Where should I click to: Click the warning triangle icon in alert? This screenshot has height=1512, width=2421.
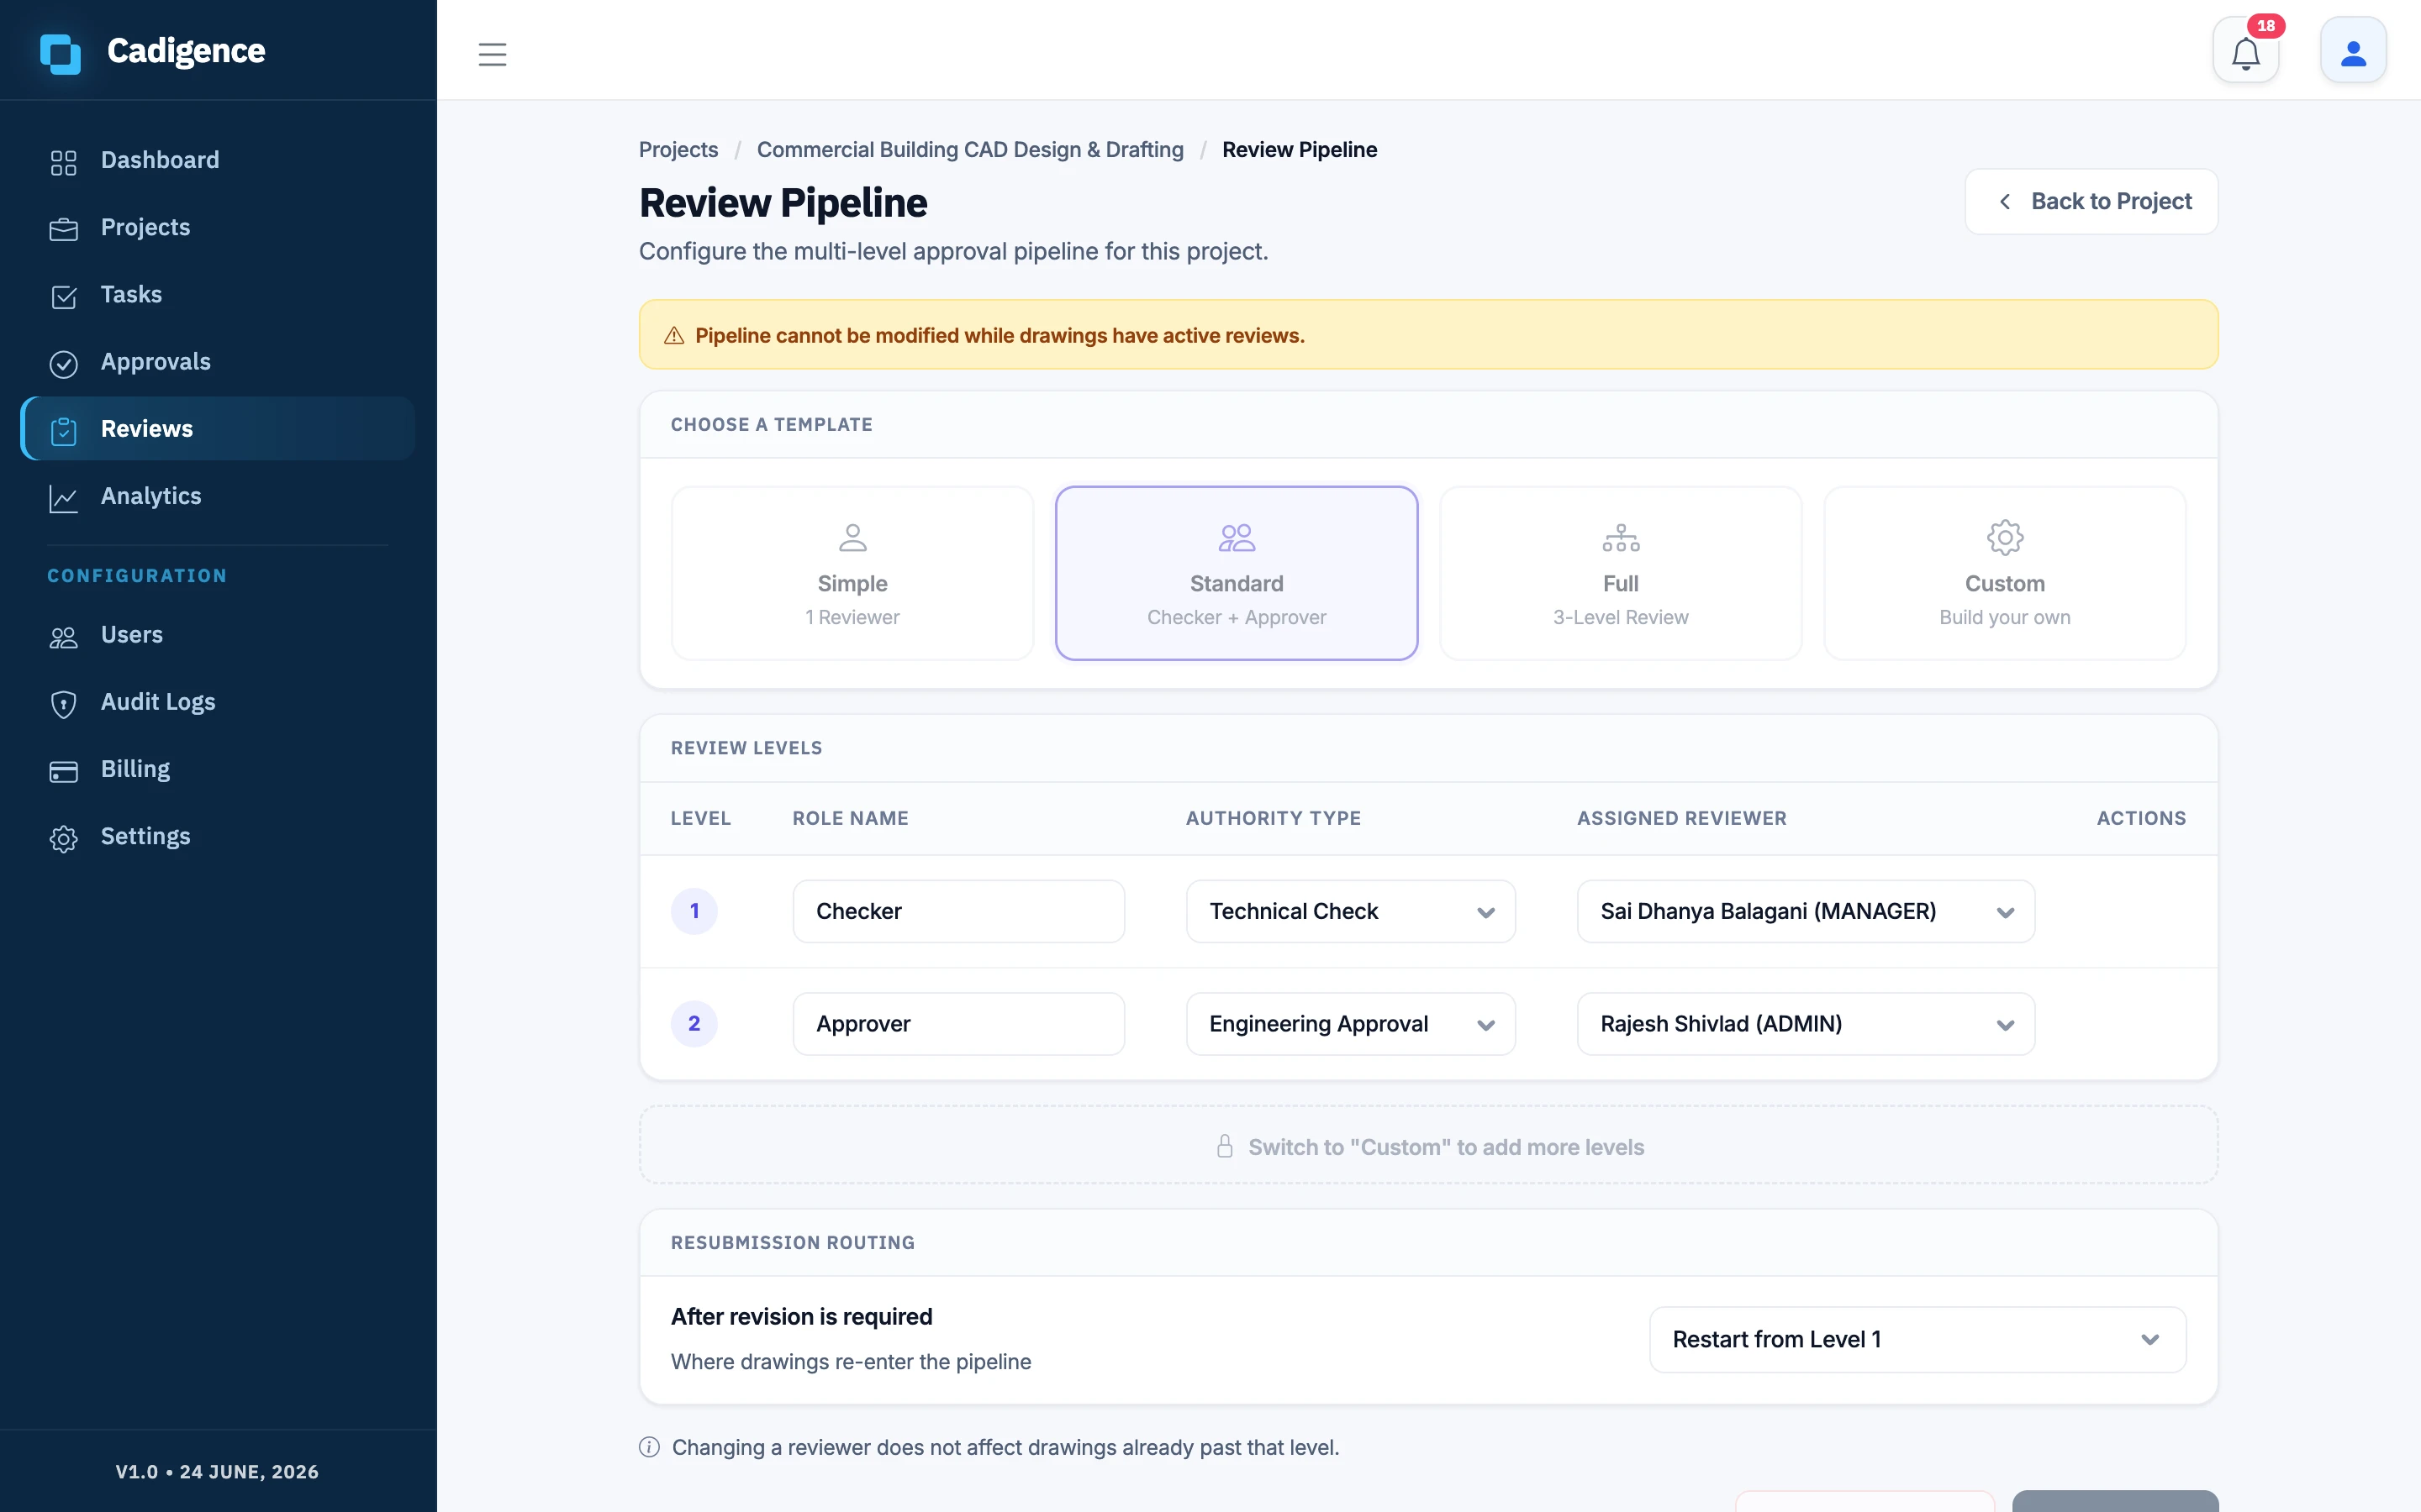point(674,336)
